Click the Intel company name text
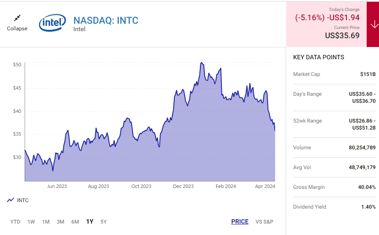The width and height of the screenshot is (379, 235). pyautogui.click(x=79, y=29)
